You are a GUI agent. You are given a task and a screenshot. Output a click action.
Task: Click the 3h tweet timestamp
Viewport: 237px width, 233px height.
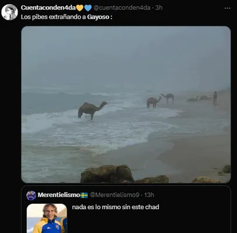point(159,8)
